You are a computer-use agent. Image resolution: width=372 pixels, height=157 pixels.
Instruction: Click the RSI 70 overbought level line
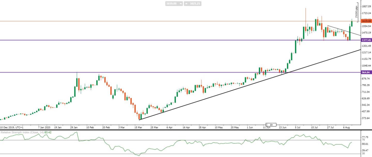pyautogui.click(x=180, y=140)
